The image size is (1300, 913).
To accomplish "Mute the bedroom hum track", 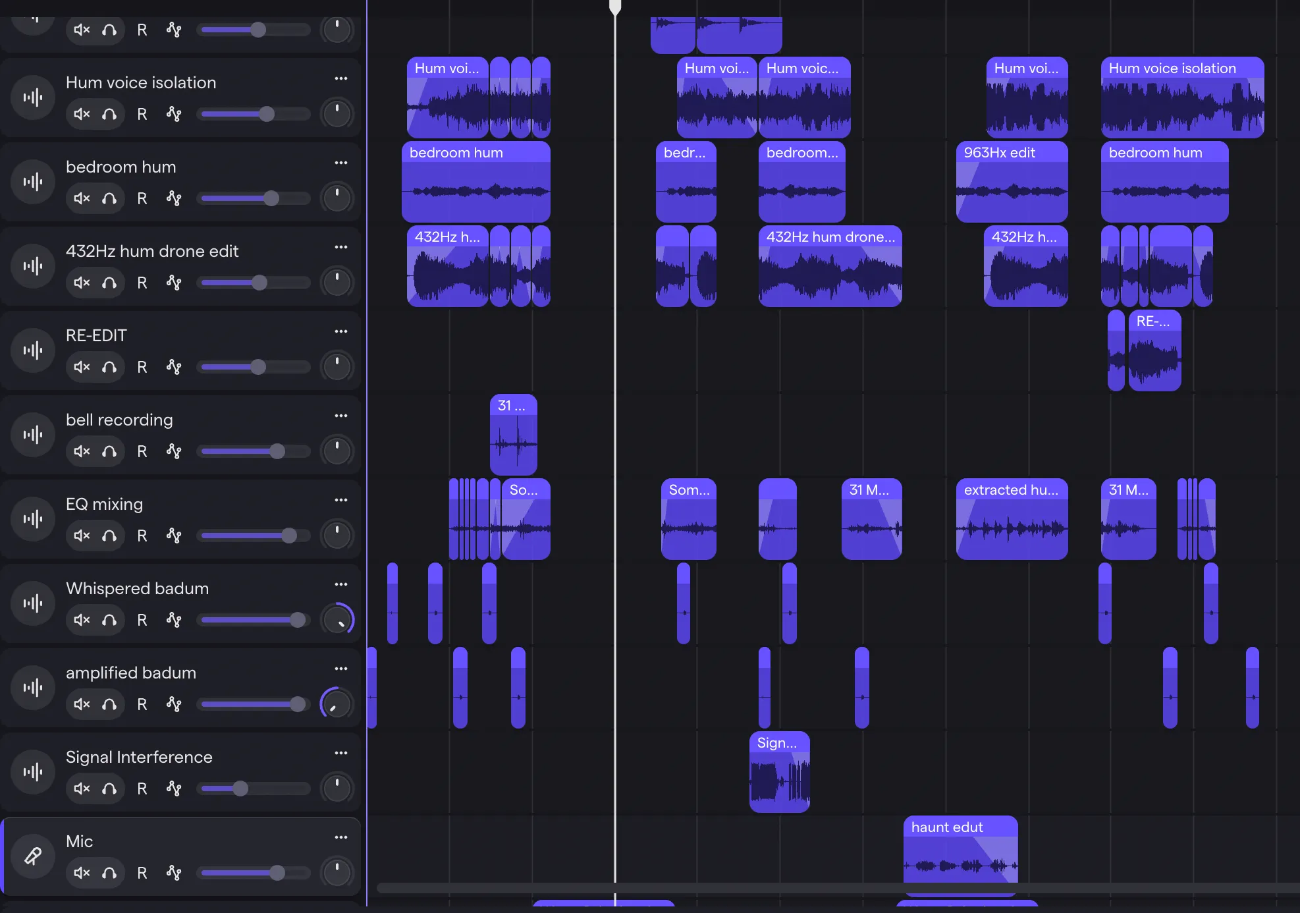I will [x=82, y=198].
